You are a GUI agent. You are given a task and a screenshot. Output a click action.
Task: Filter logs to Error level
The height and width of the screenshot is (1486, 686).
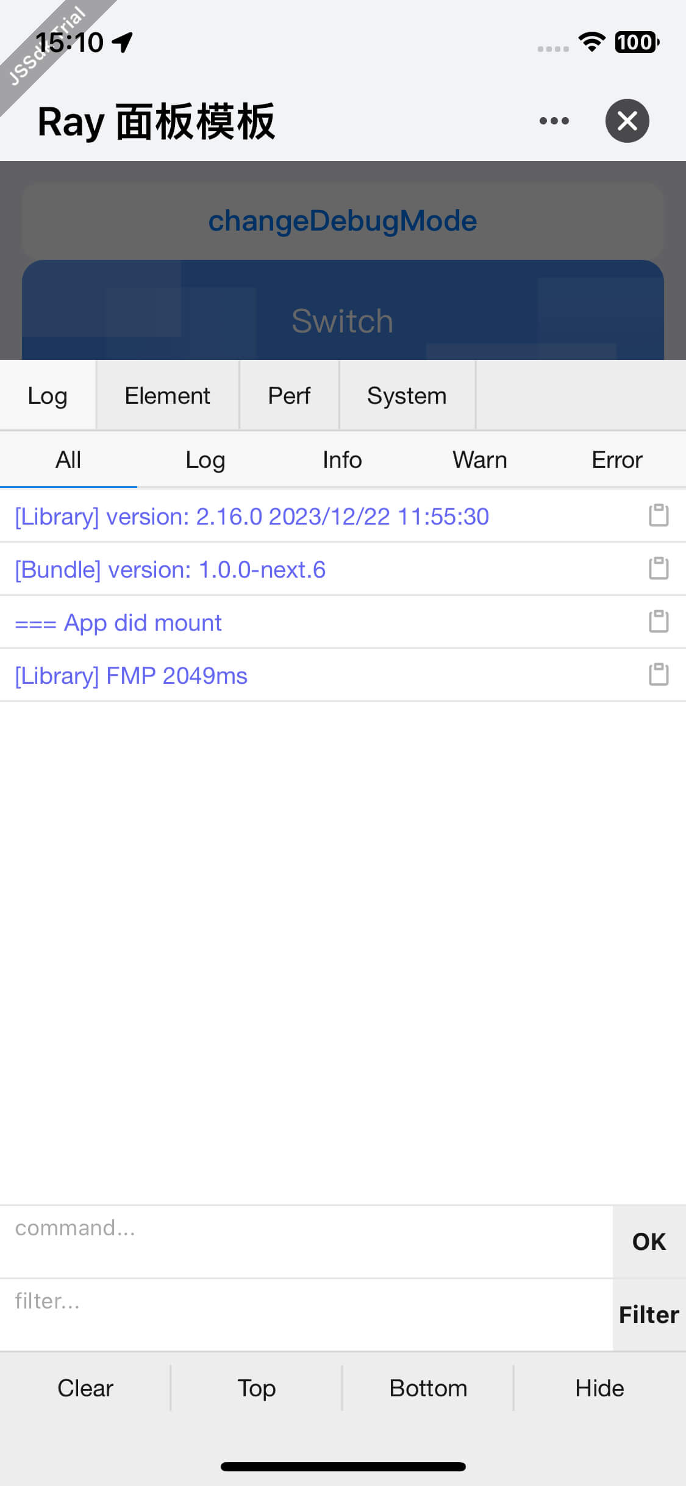(616, 460)
